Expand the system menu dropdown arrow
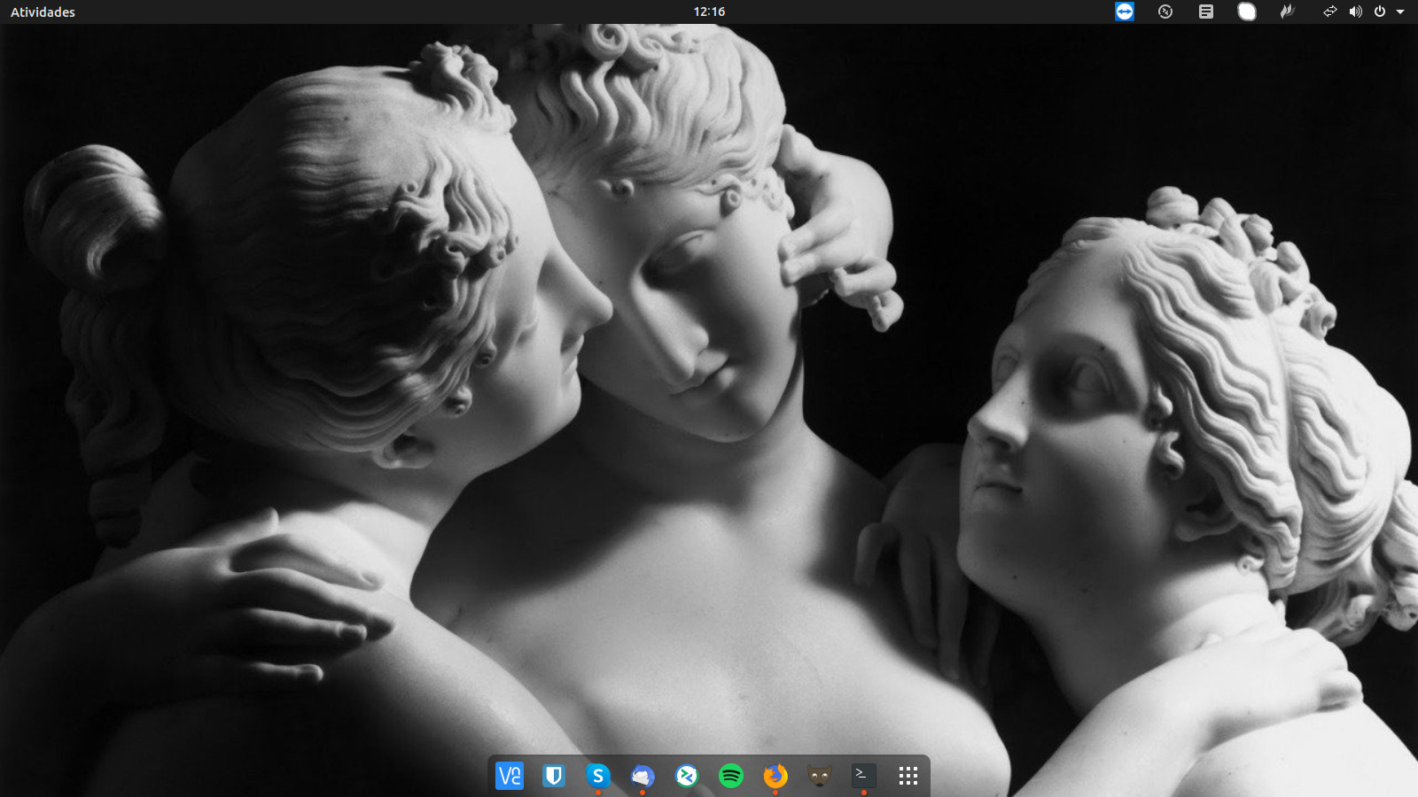Image resolution: width=1418 pixels, height=797 pixels. (x=1400, y=12)
